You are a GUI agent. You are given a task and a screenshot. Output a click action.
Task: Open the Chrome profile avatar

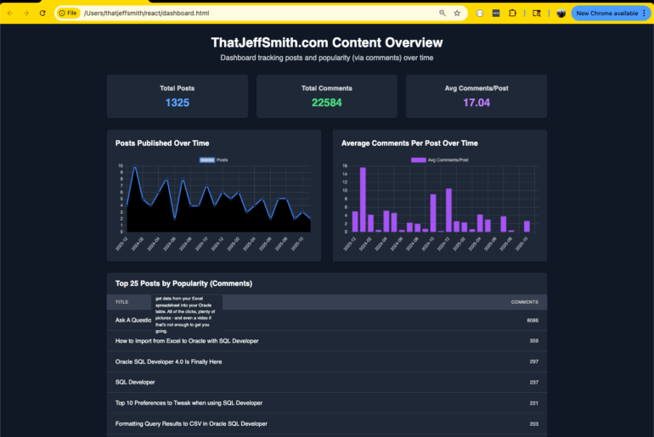tap(561, 14)
